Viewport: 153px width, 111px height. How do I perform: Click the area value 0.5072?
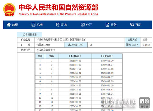146,45
